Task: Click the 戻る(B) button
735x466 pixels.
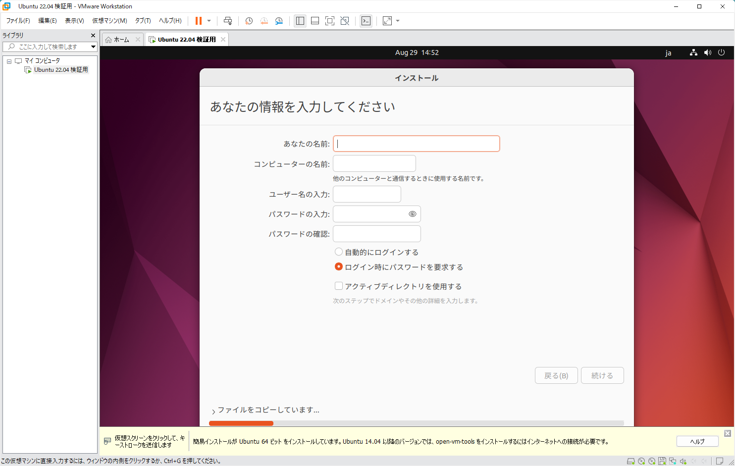Action: (x=556, y=375)
